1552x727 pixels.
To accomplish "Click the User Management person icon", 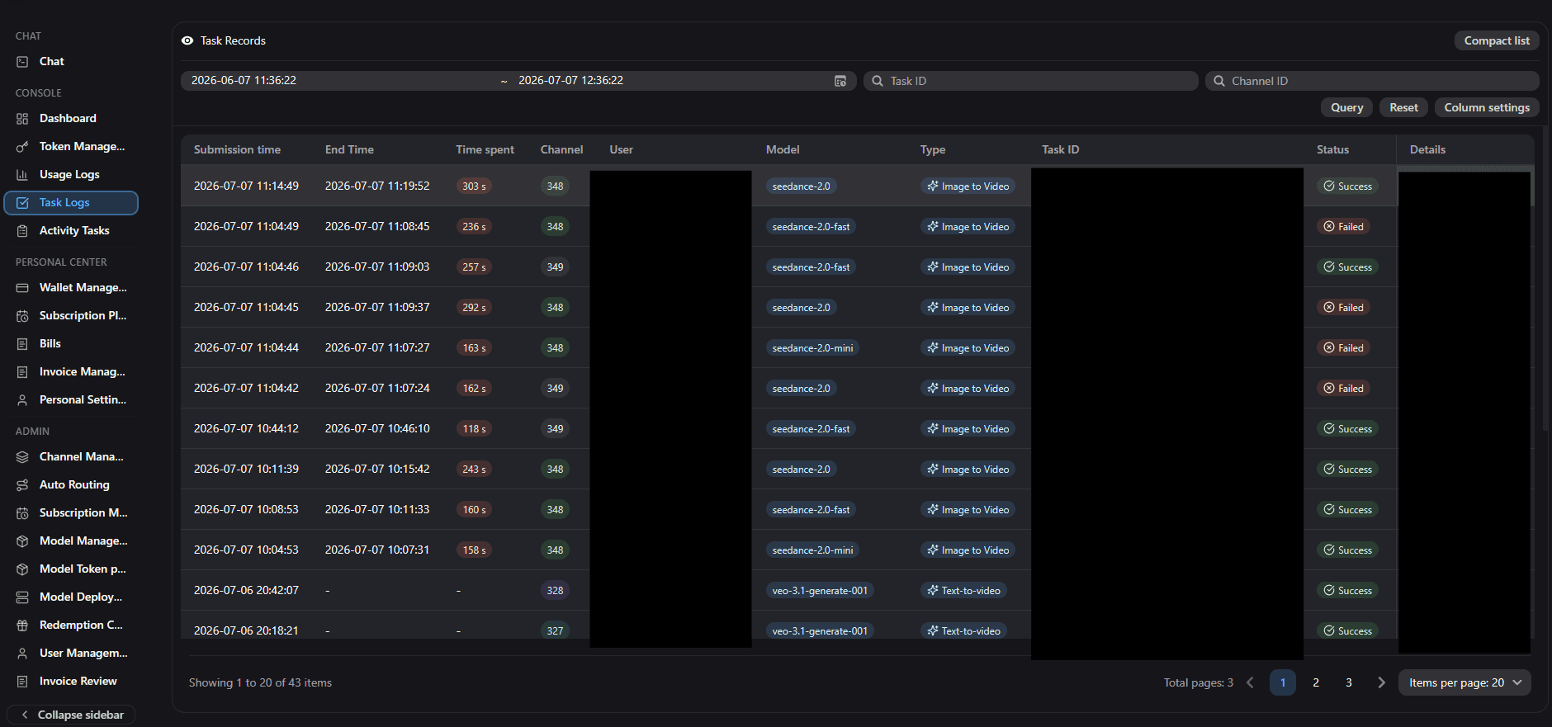I will click(x=22, y=654).
